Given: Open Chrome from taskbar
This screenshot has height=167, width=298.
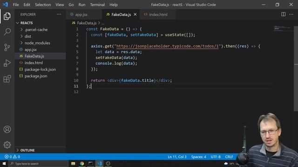Looking at the screenshot, I should click(82, 164).
